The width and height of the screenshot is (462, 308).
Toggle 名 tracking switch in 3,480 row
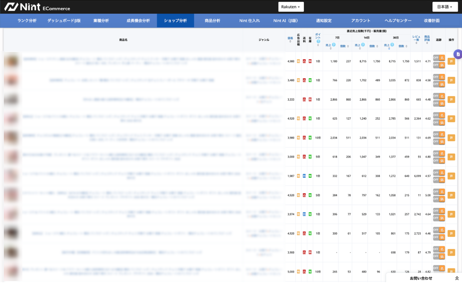(439, 77)
